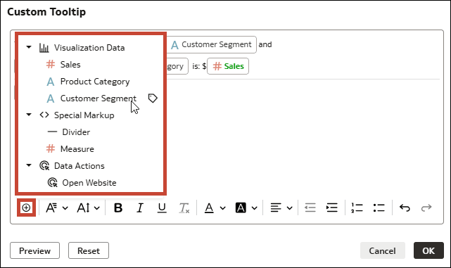451x268 pixels.
Task: Click the Reset button
Action: [89, 250]
